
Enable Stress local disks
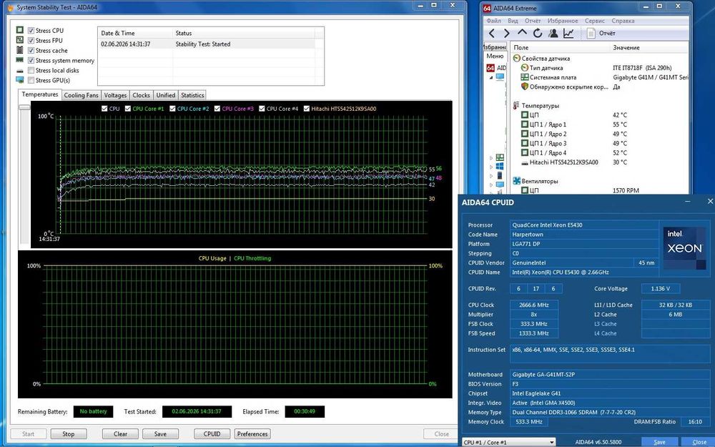coord(31,70)
